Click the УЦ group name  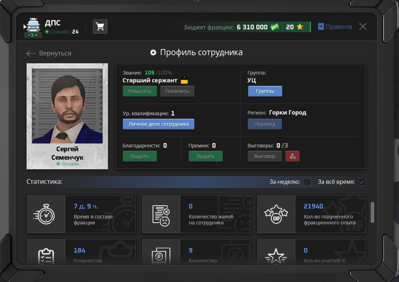(x=252, y=80)
